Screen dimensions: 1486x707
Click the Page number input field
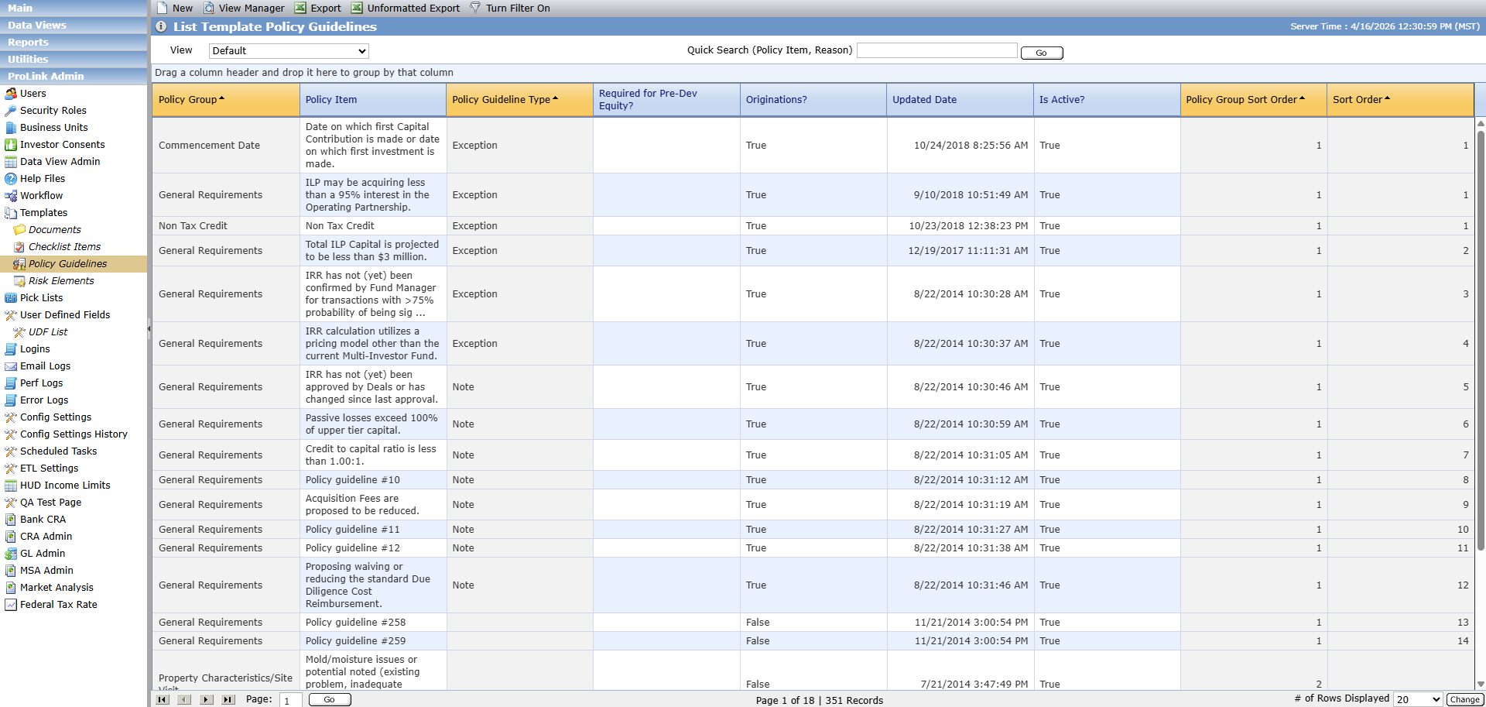click(290, 700)
